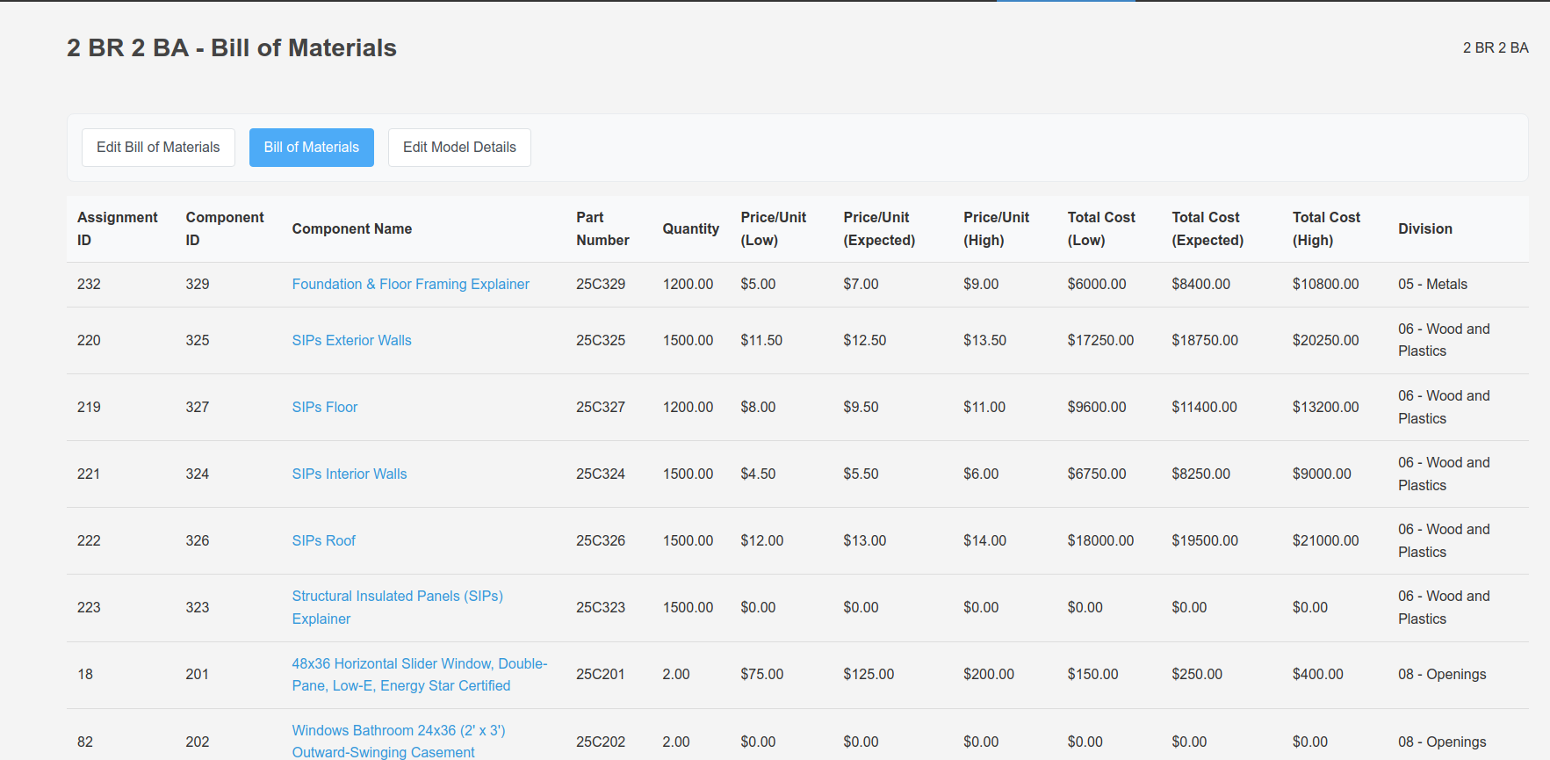Click part number 25C329
1550x760 pixels.
[601, 285]
